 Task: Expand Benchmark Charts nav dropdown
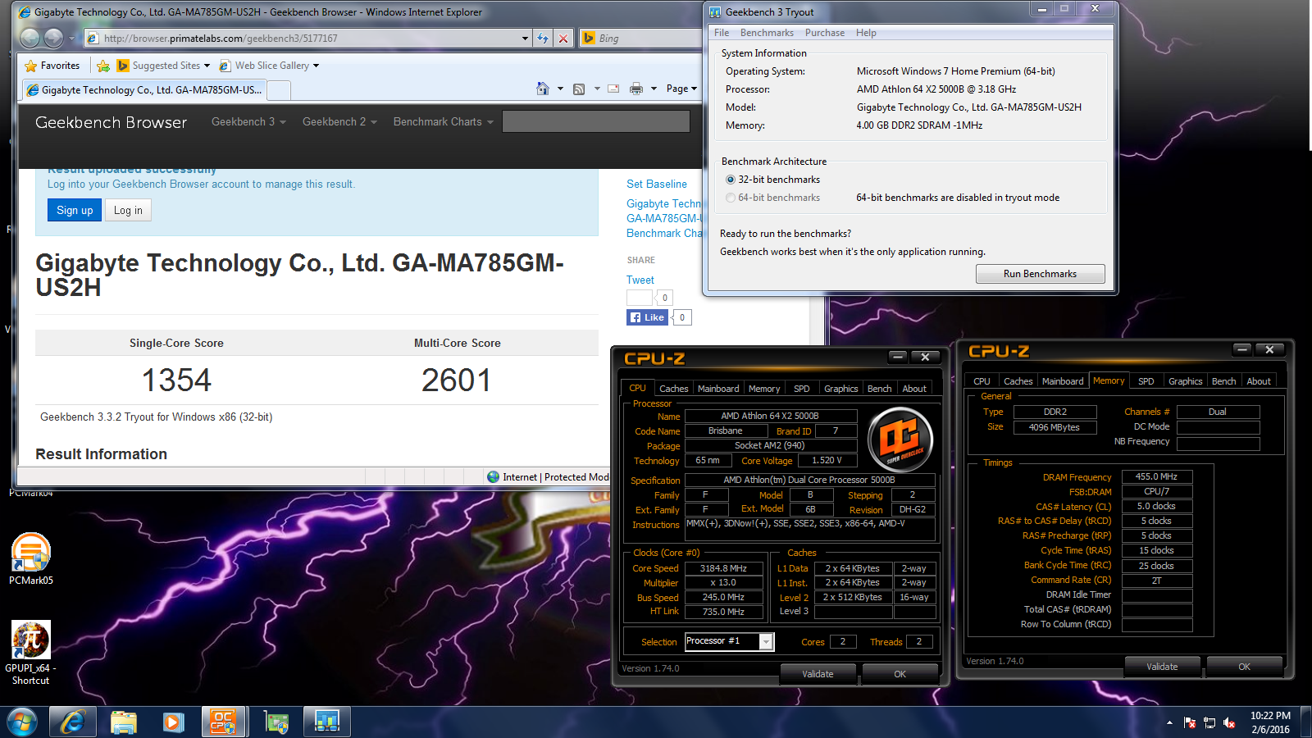coord(444,121)
